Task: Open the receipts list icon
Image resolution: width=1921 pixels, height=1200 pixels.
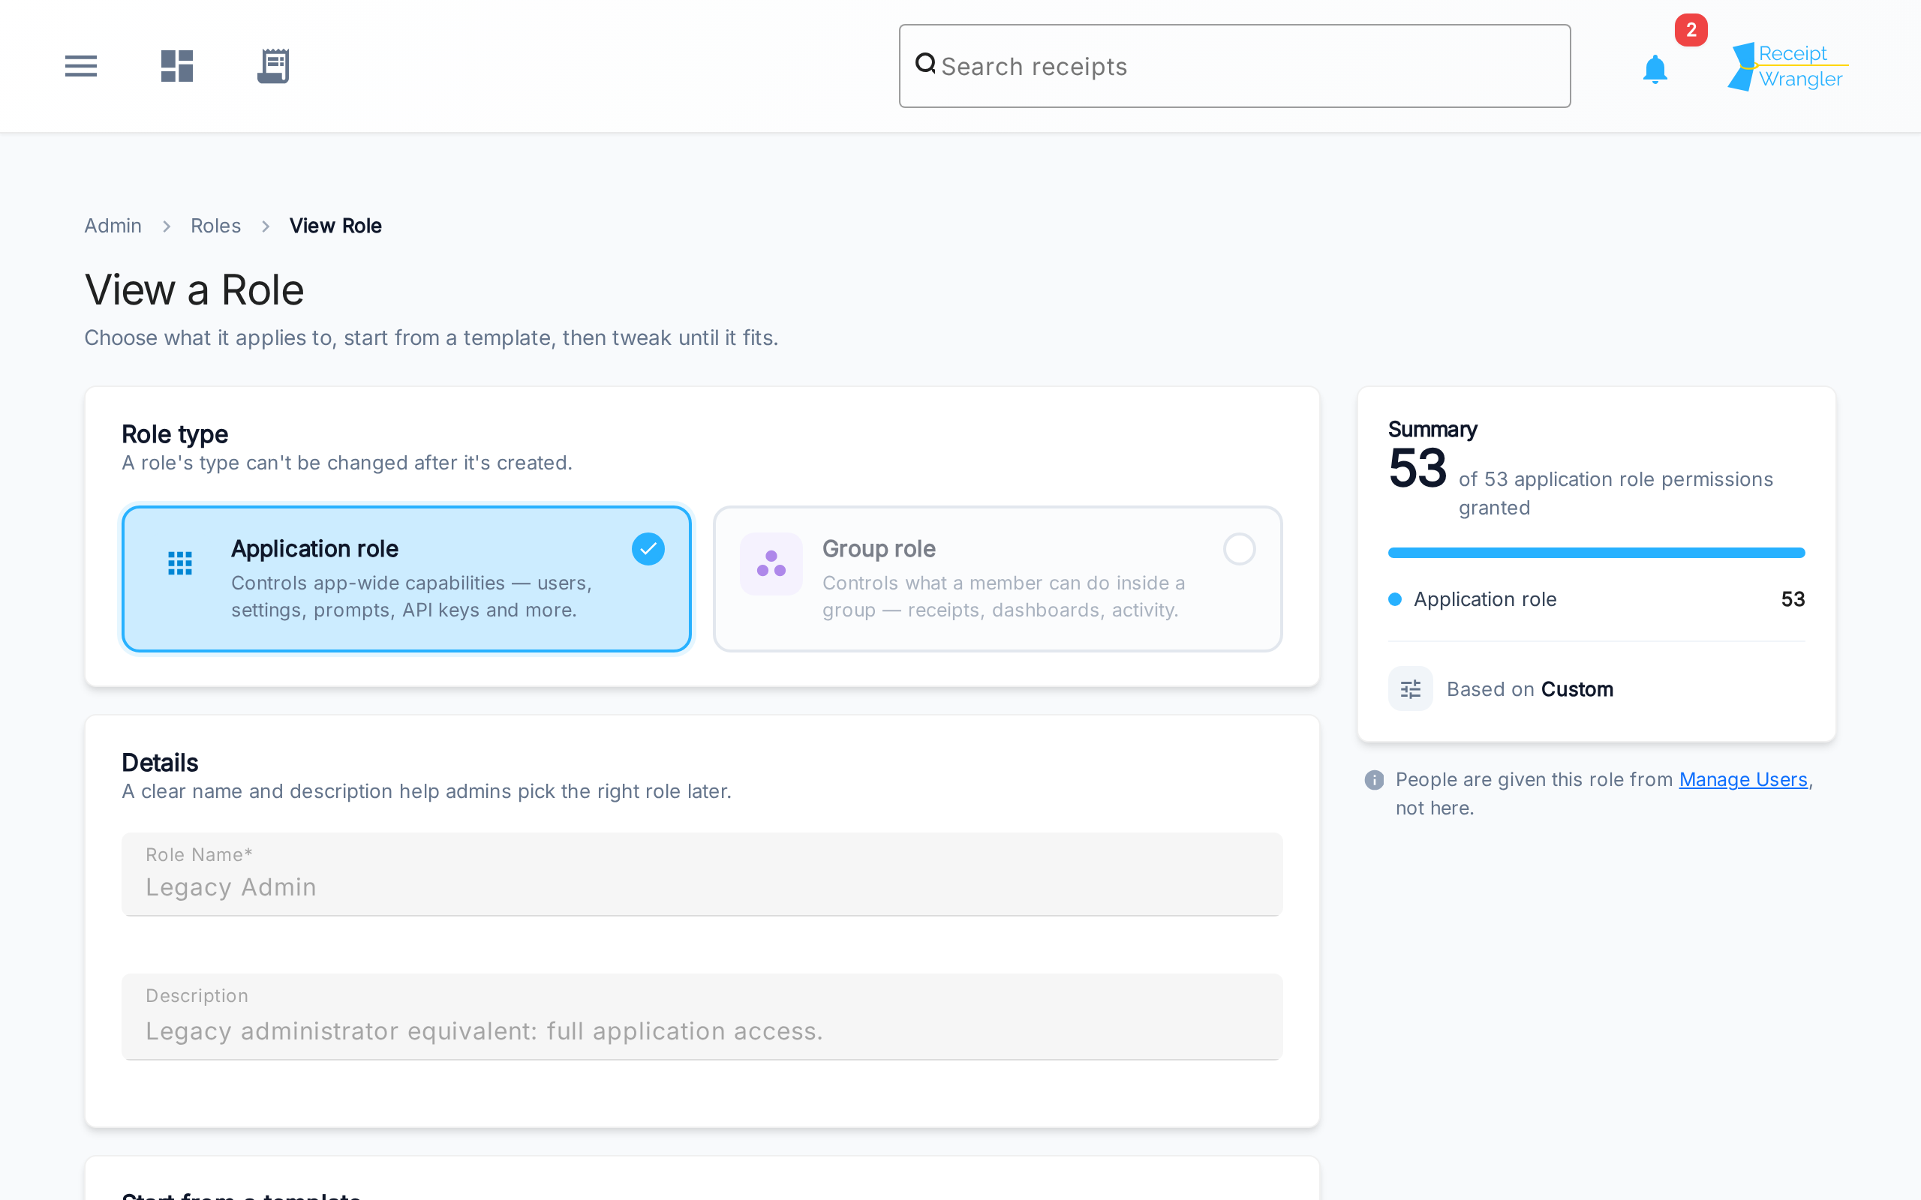Action: [x=273, y=66]
